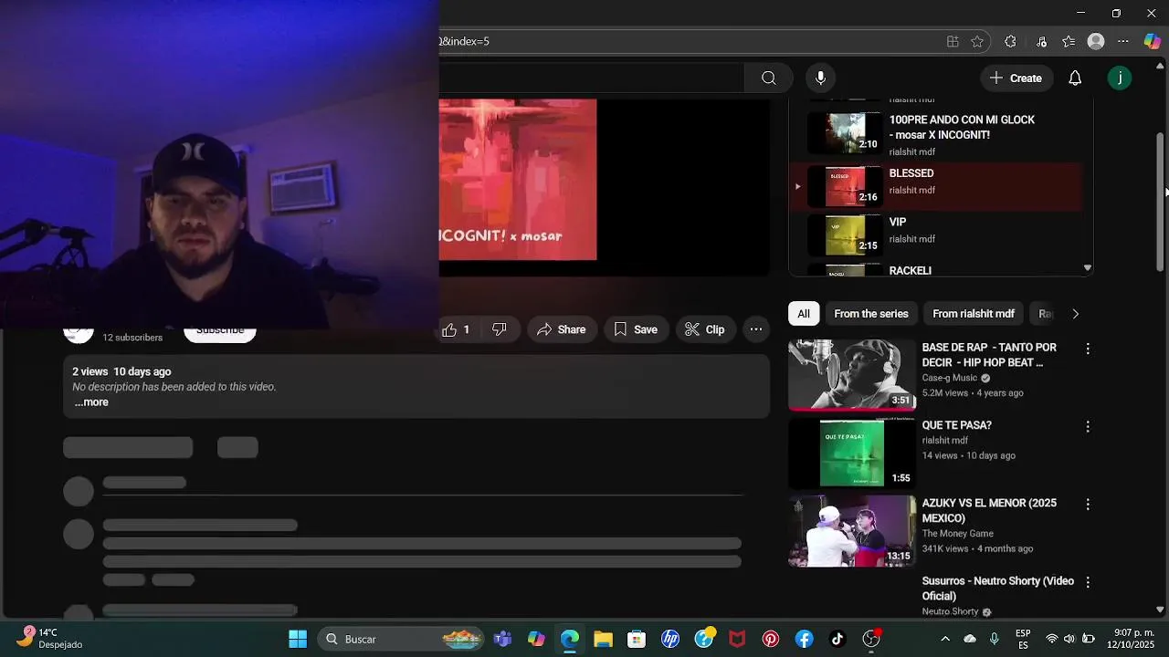Open Facebook from taskbar
The height and width of the screenshot is (657, 1169).
point(804,639)
